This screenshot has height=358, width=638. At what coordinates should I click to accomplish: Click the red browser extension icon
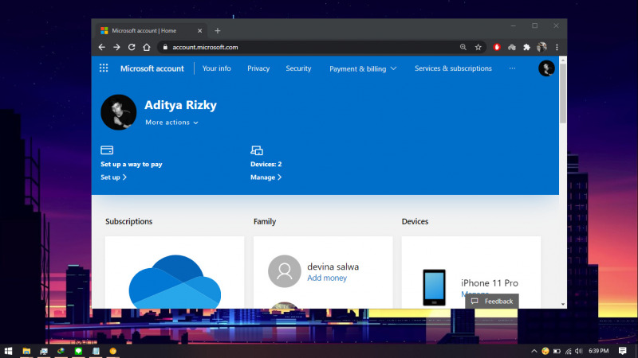497,47
